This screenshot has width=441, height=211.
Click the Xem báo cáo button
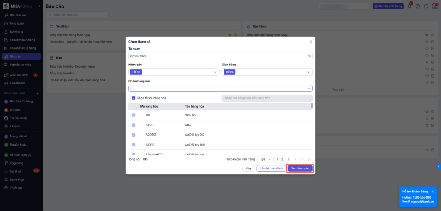point(300,168)
